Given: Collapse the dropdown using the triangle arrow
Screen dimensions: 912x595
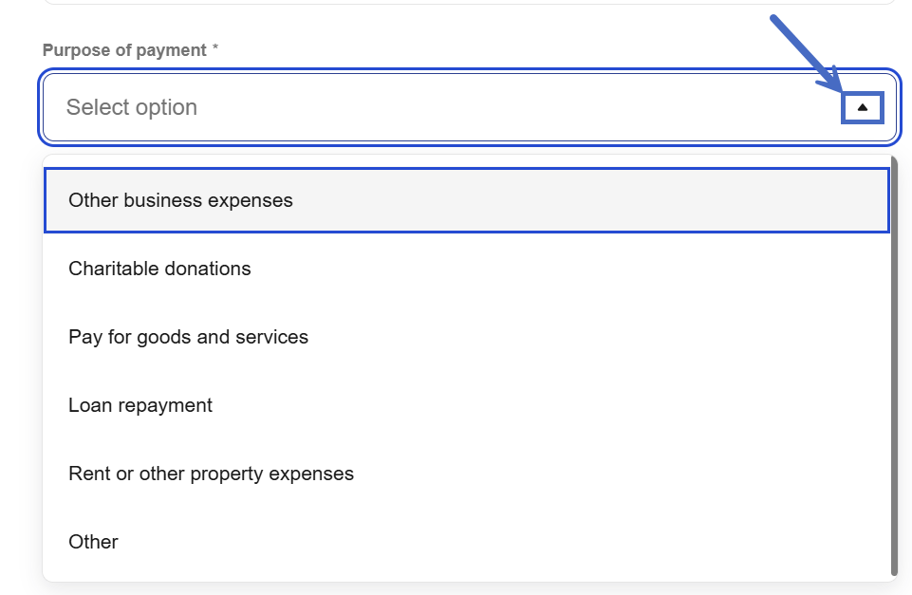Looking at the screenshot, I should pyautogui.click(x=862, y=107).
